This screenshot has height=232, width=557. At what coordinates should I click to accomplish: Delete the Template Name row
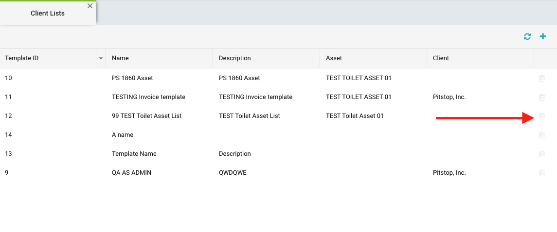click(x=542, y=154)
